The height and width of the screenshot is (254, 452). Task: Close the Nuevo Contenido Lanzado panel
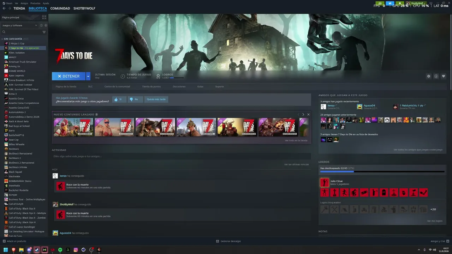click(308, 115)
